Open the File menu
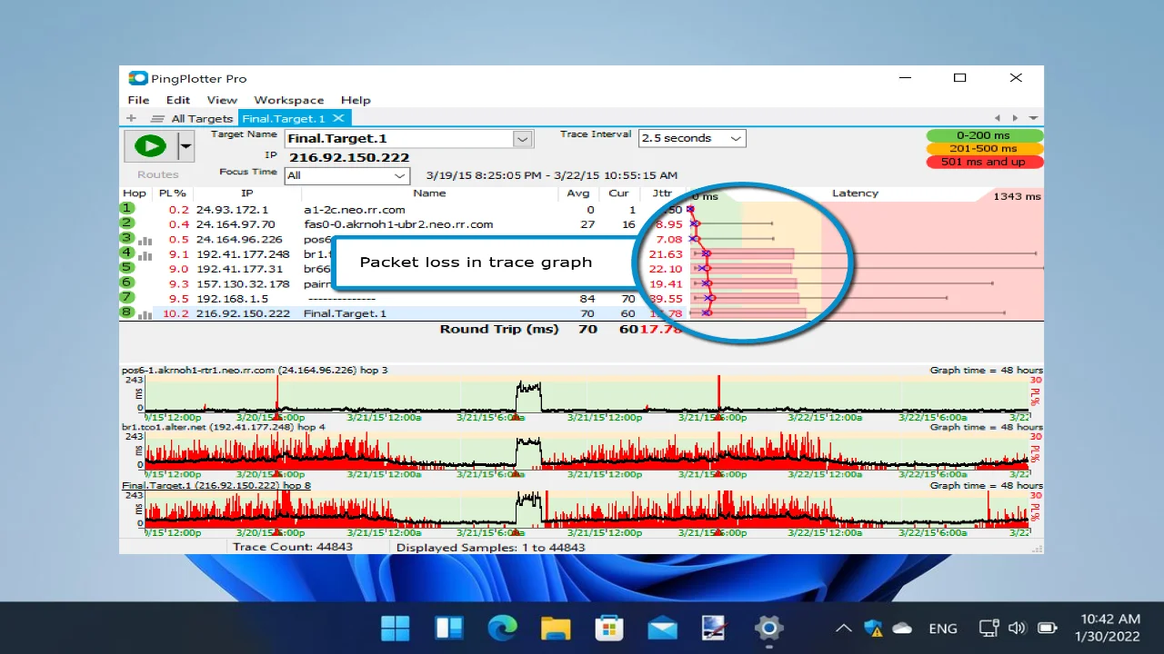 pos(138,100)
